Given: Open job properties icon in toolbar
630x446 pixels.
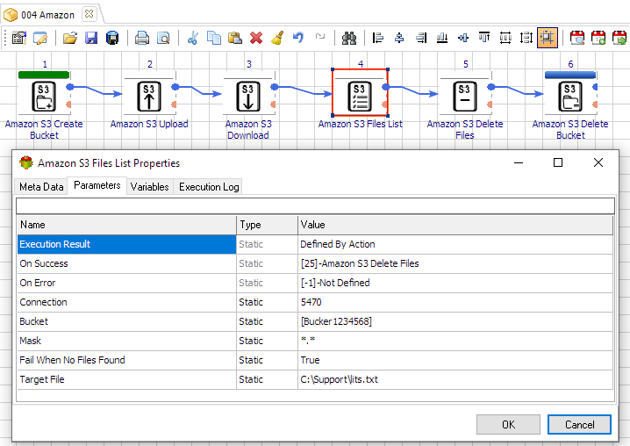Looking at the screenshot, I should (19, 38).
